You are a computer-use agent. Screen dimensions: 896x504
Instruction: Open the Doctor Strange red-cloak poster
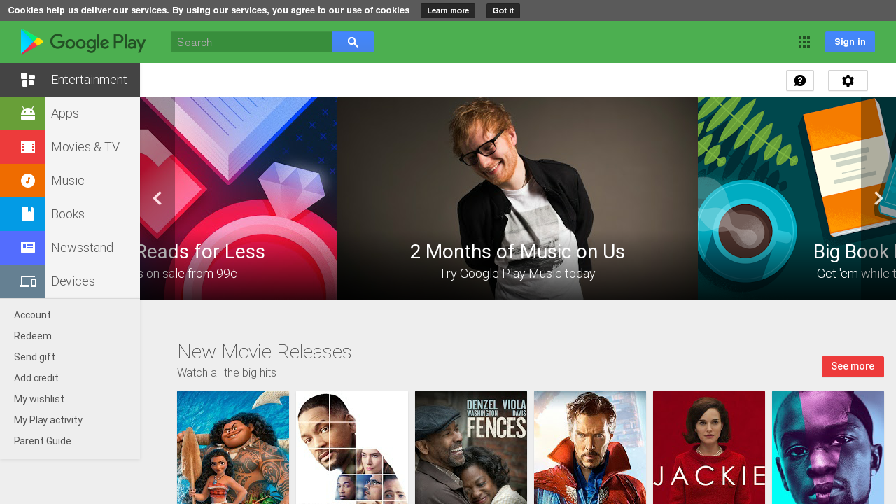coord(590,447)
